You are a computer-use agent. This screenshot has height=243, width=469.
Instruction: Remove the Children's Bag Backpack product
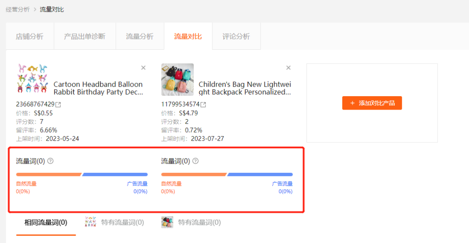pos(288,68)
